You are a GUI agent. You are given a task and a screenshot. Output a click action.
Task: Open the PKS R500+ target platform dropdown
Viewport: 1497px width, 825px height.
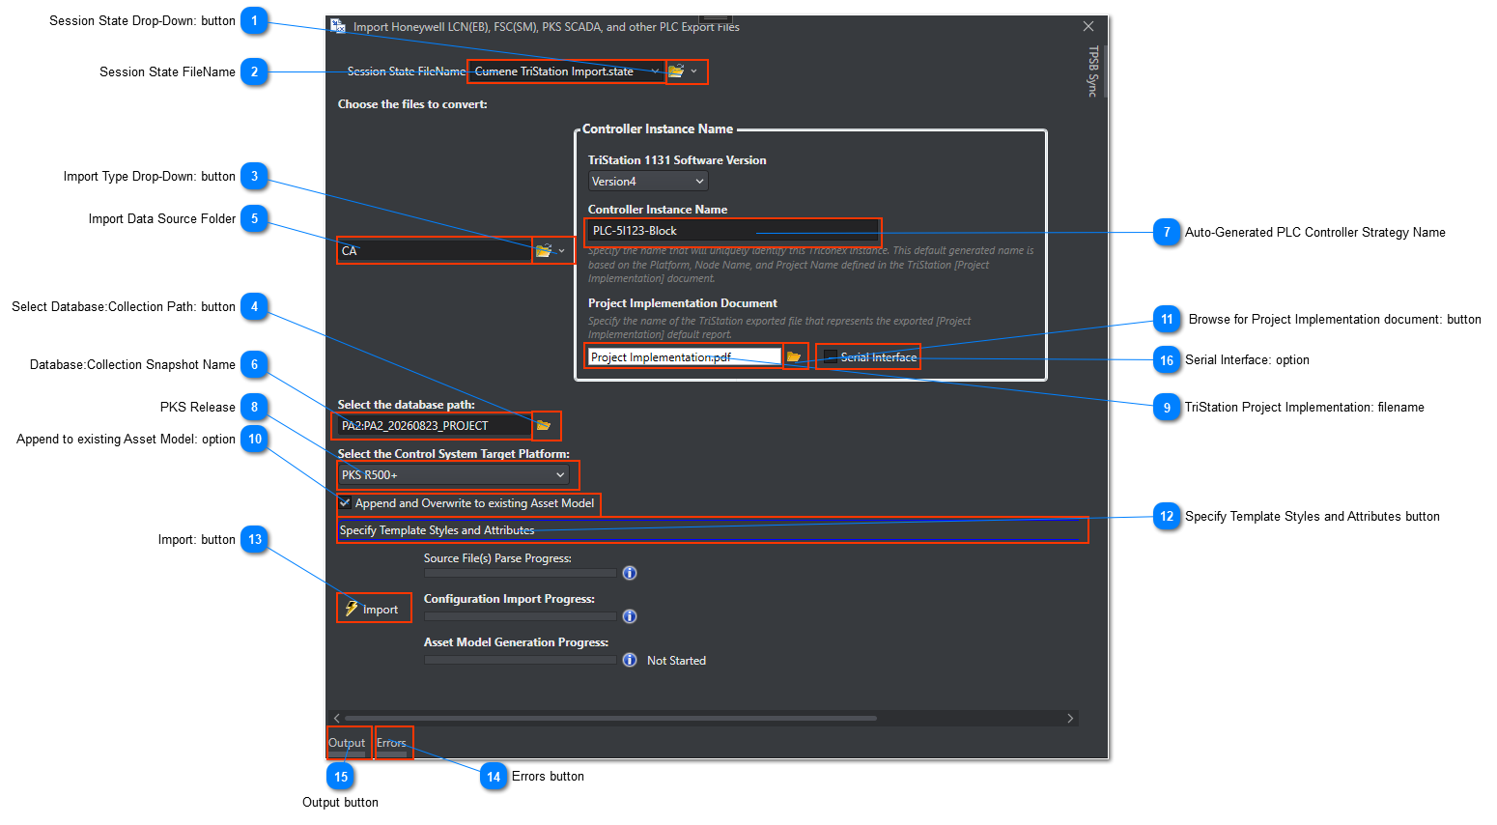click(454, 475)
